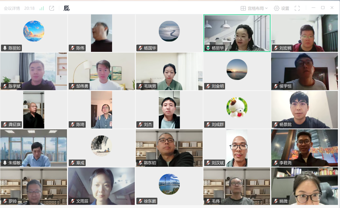Click 杨丽华's active microphone icon
The width and height of the screenshot is (340, 208).
pos(208,48)
